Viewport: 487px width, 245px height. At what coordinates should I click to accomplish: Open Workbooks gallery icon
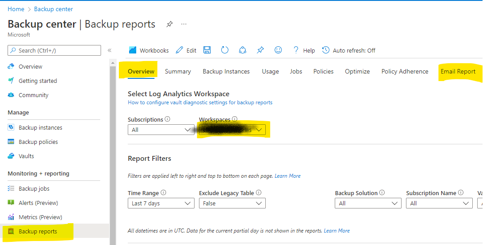133,50
